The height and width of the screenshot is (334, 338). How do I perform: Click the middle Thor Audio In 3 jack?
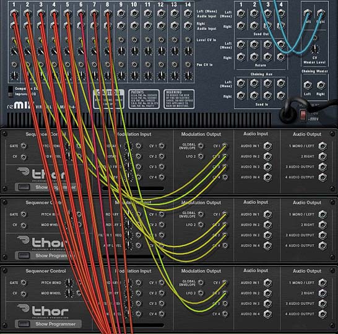pyautogui.click(x=267, y=235)
